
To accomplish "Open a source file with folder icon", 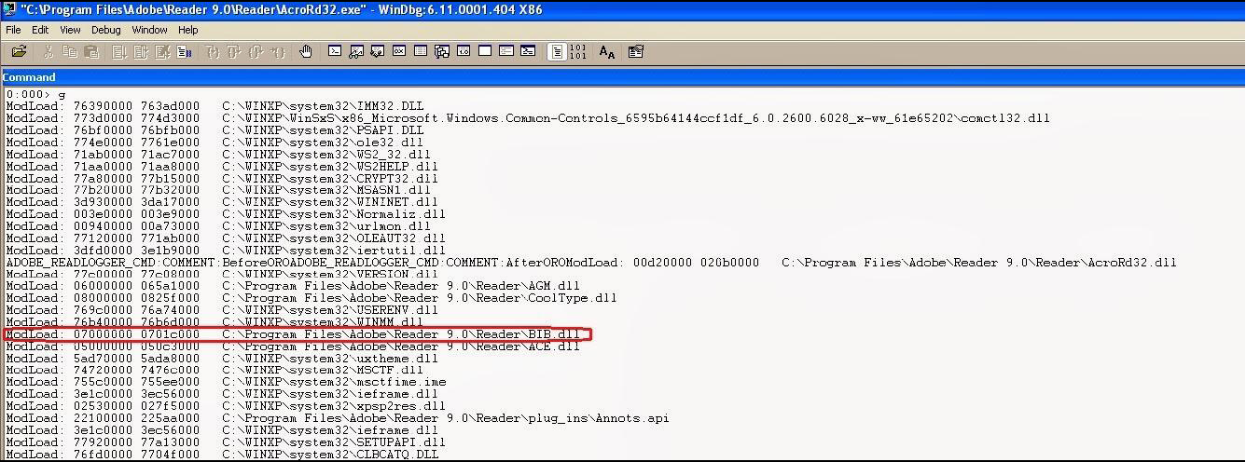I will point(19,51).
